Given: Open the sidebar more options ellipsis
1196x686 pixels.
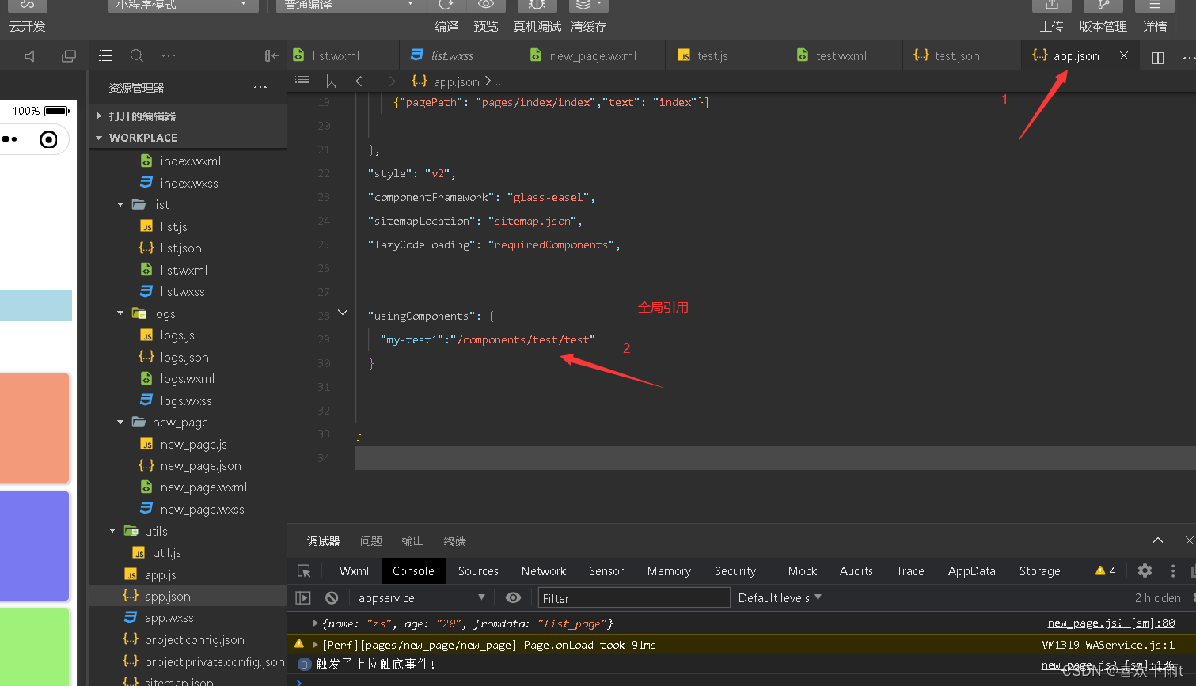Looking at the screenshot, I should (x=169, y=55).
